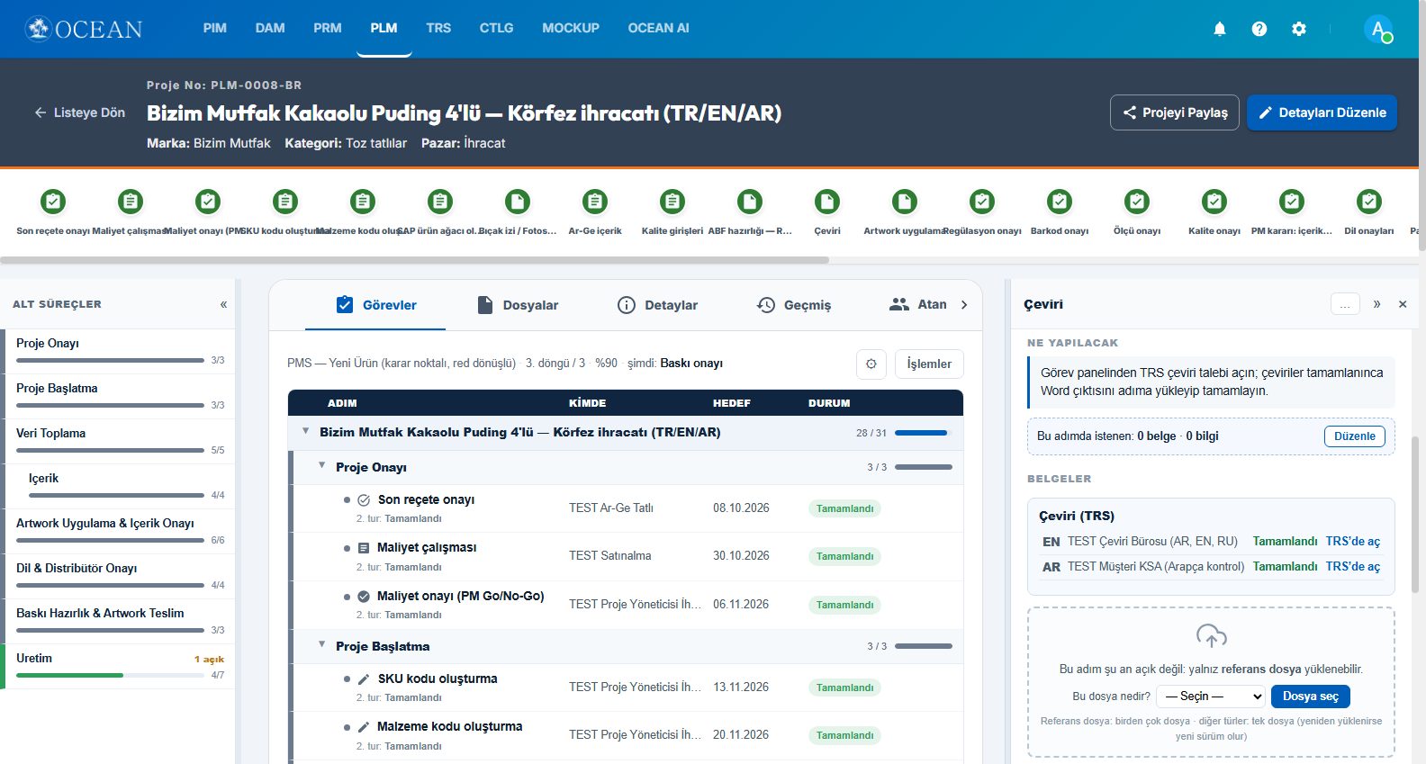Select the Çeviri step icon
Viewport: 1426px width, 764px height.
[x=827, y=202]
